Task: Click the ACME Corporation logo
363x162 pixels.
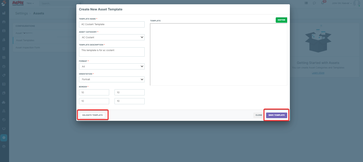Action: (18, 3)
